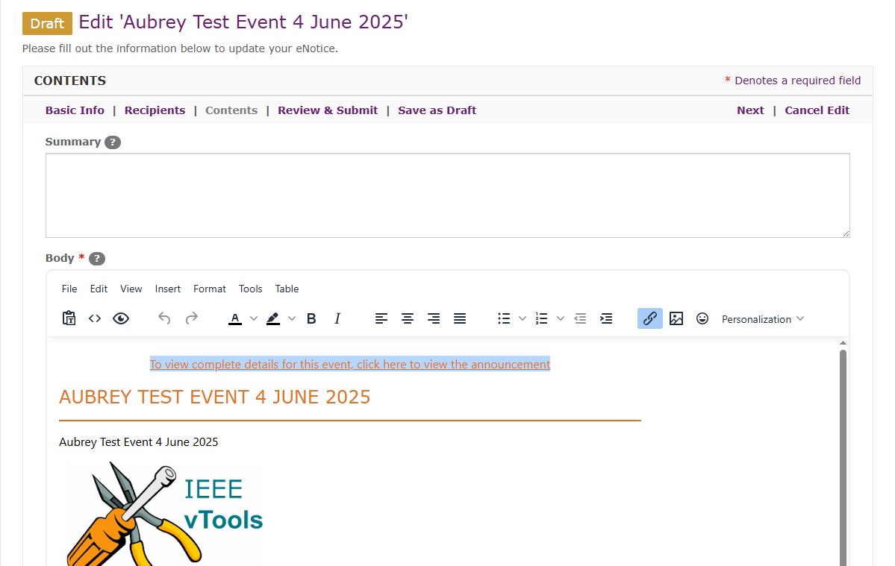Screen dimensions: 895x566
Task: Decrease the indent
Action: pyautogui.click(x=580, y=318)
